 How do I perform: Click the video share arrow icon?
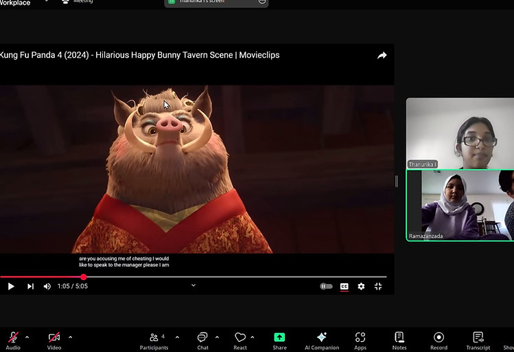tap(382, 56)
